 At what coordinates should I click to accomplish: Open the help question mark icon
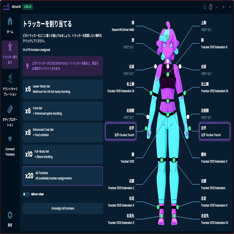[x=210, y=7]
